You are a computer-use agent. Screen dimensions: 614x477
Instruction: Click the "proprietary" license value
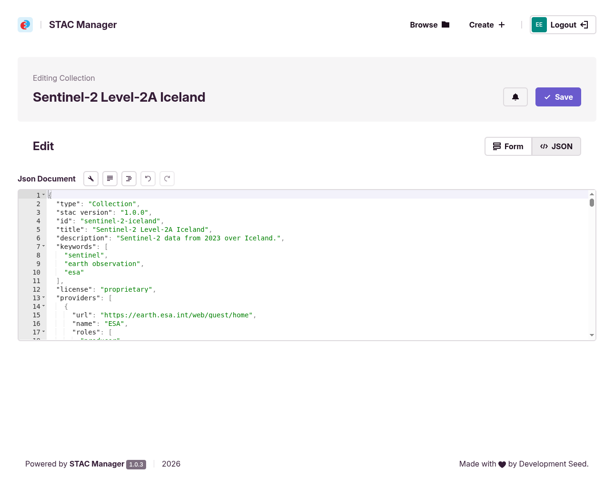[x=127, y=289]
